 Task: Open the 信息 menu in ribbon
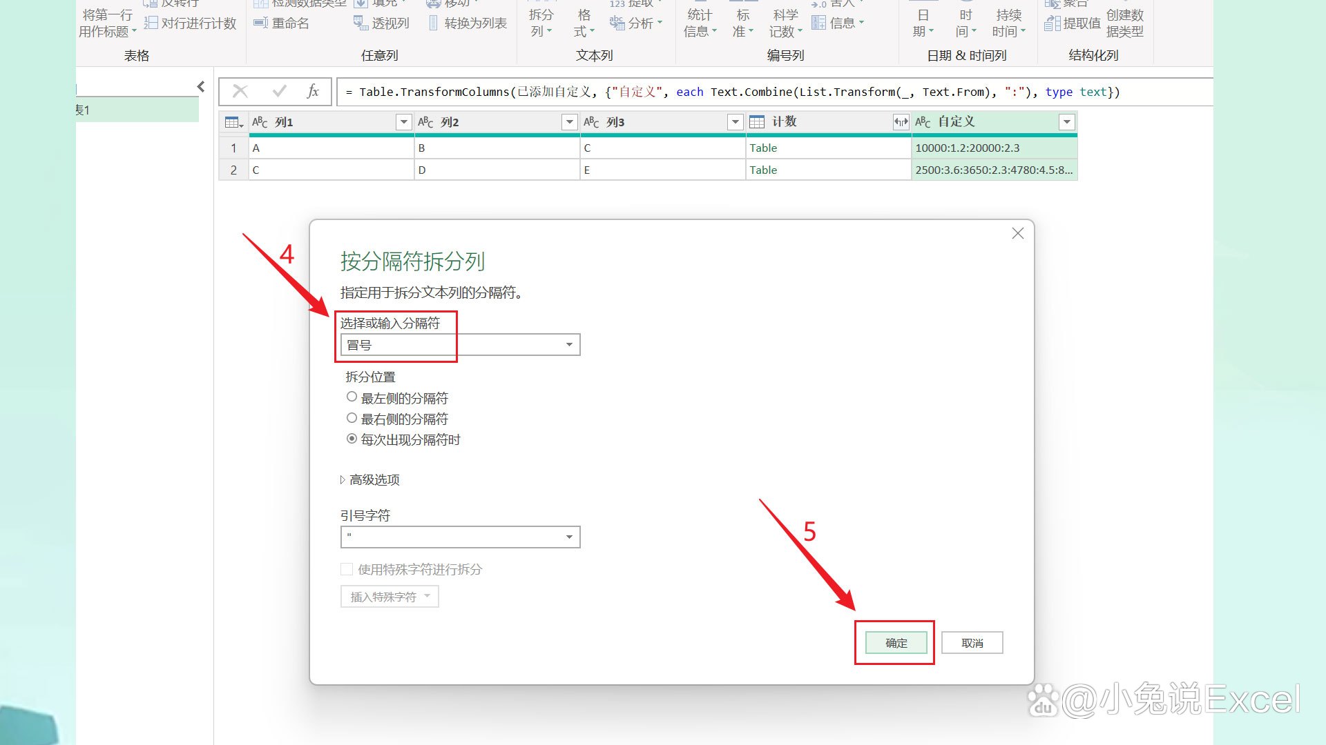click(838, 23)
